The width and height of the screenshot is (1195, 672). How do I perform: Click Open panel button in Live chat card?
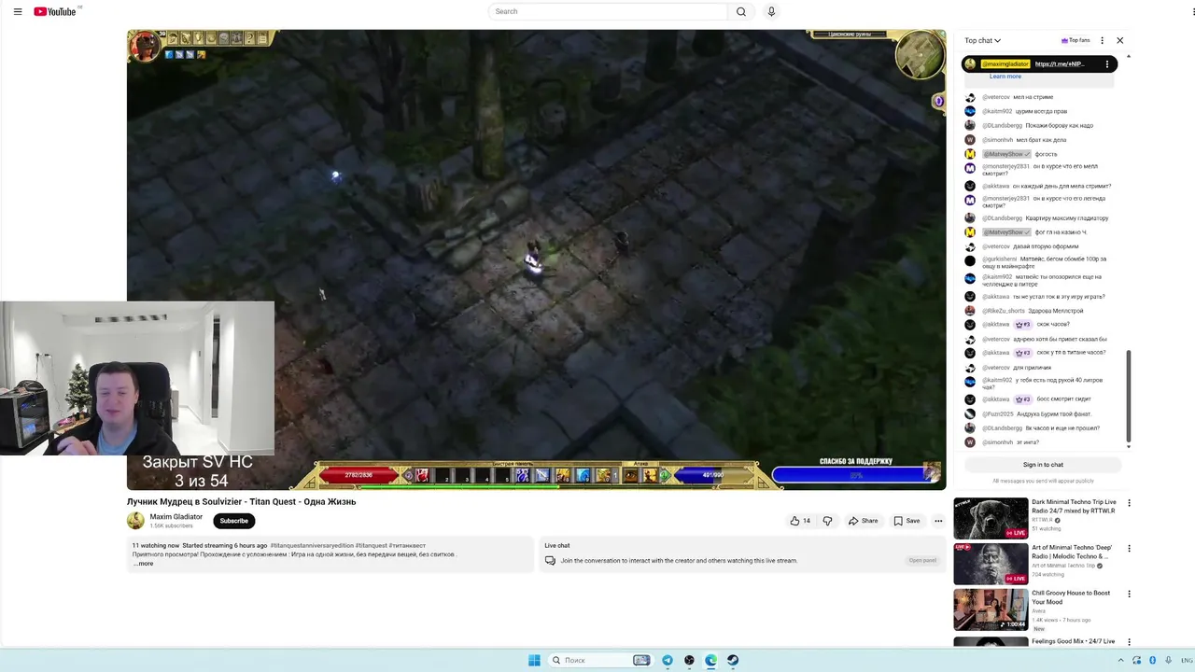point(922,561)
